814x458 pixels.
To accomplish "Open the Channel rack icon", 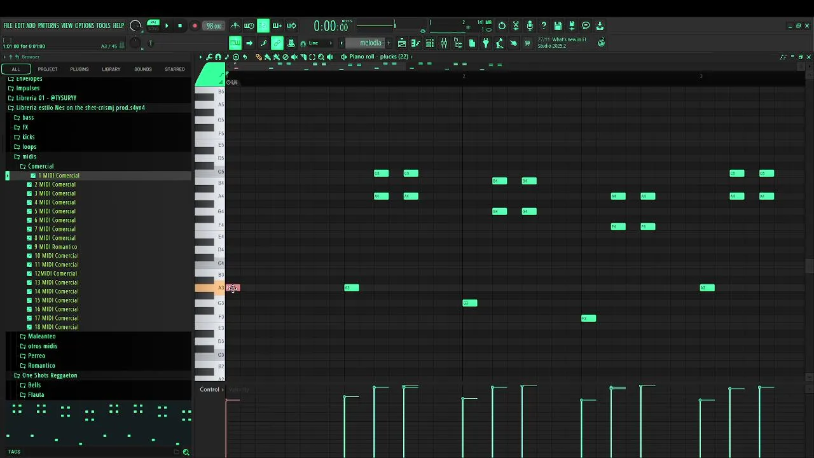I will pos(429,43).
